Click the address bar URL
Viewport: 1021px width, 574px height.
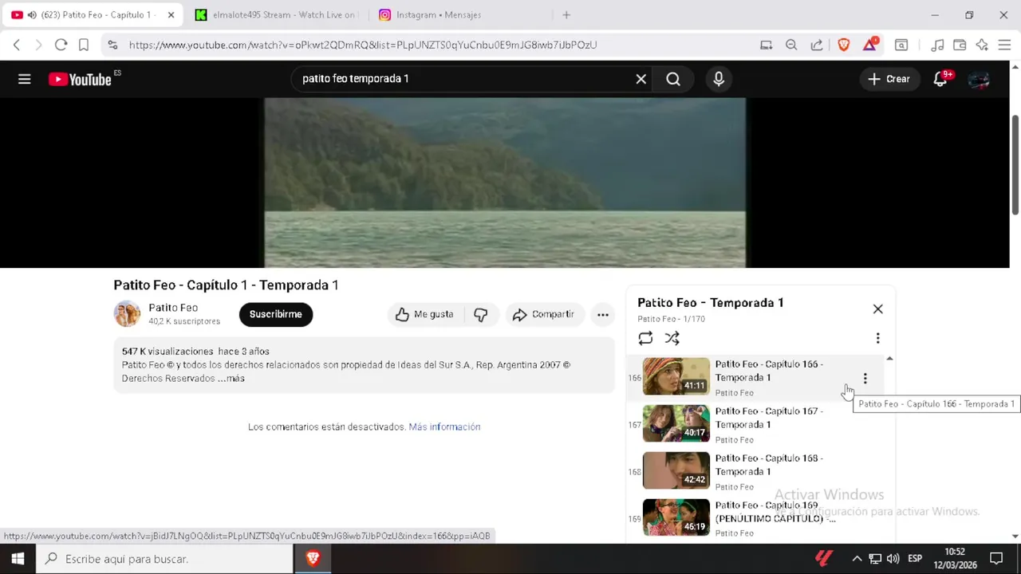363,45
